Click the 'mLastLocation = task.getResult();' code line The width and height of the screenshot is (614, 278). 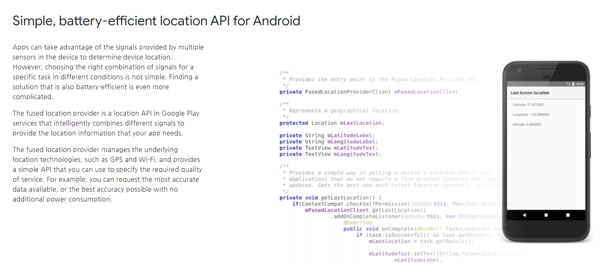(x=421, y=241)
